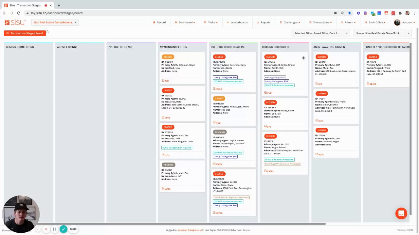This screenshot has height=235, width=419.
Task: Click Signed status on card 946221
Action: tap(219, 98)
